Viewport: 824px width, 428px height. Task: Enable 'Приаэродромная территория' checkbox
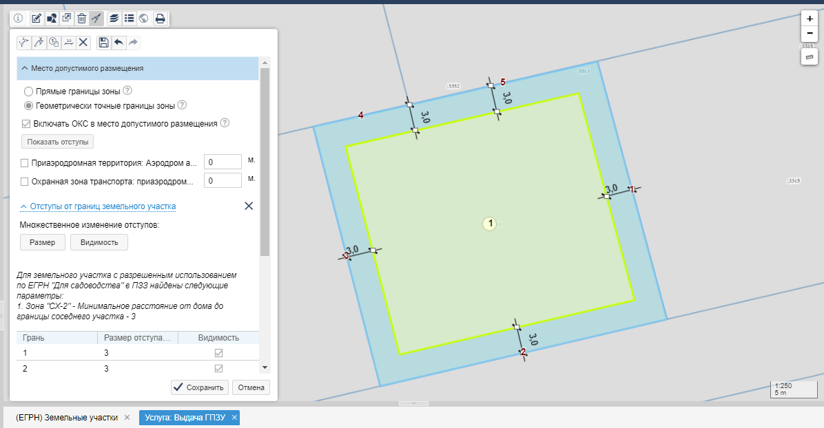tap(25, 163)
